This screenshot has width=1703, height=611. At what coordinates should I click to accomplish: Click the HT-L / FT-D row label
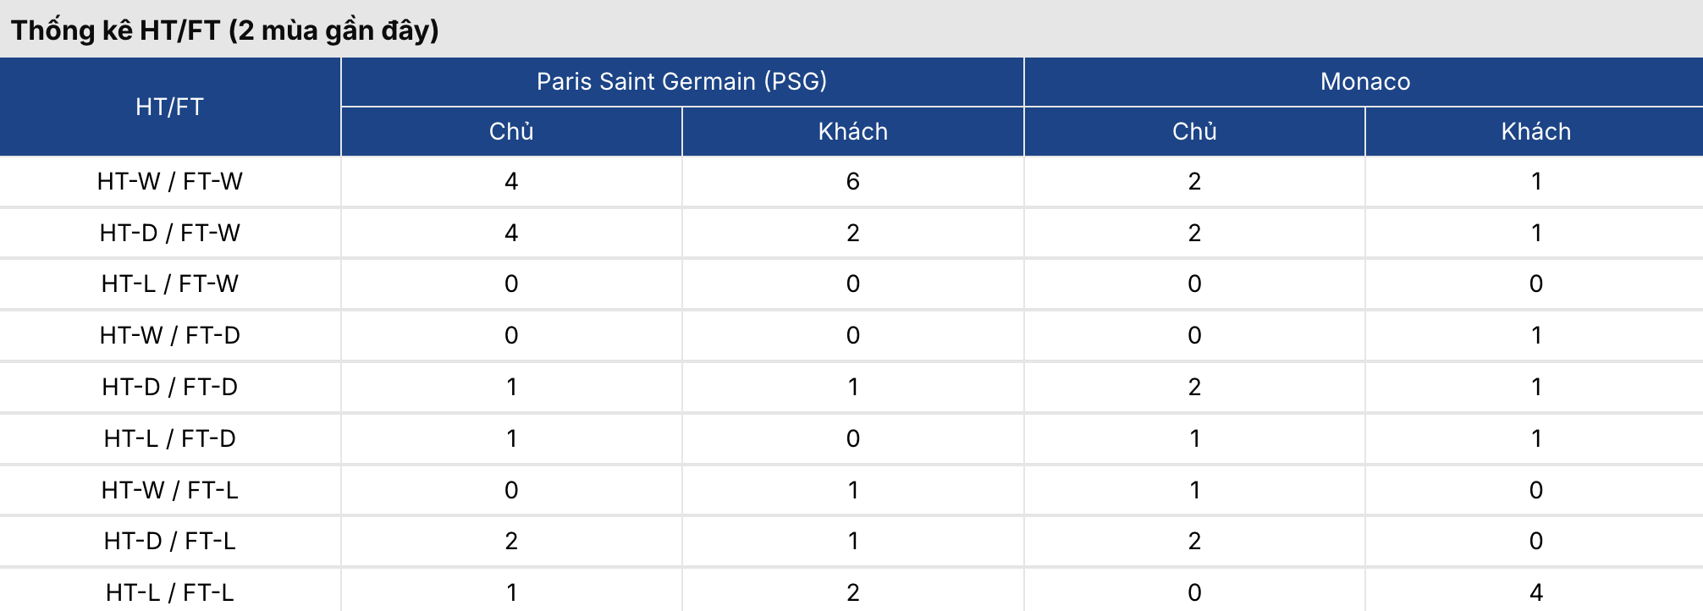click(x=169, y=438)
